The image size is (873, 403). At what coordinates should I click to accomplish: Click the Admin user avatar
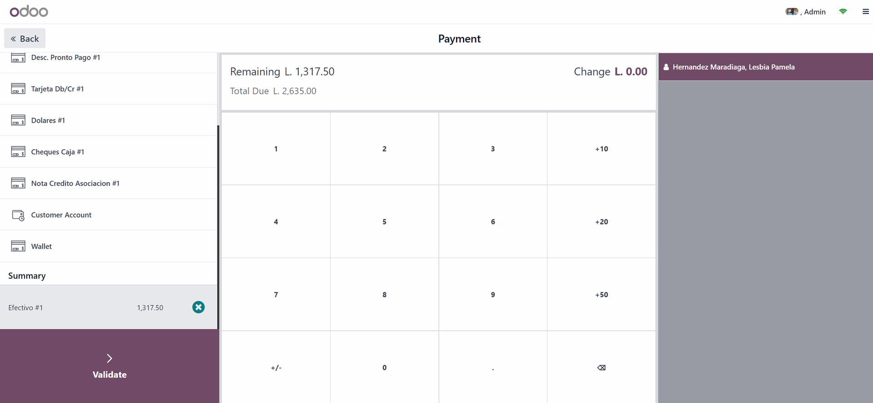point(792,12)
